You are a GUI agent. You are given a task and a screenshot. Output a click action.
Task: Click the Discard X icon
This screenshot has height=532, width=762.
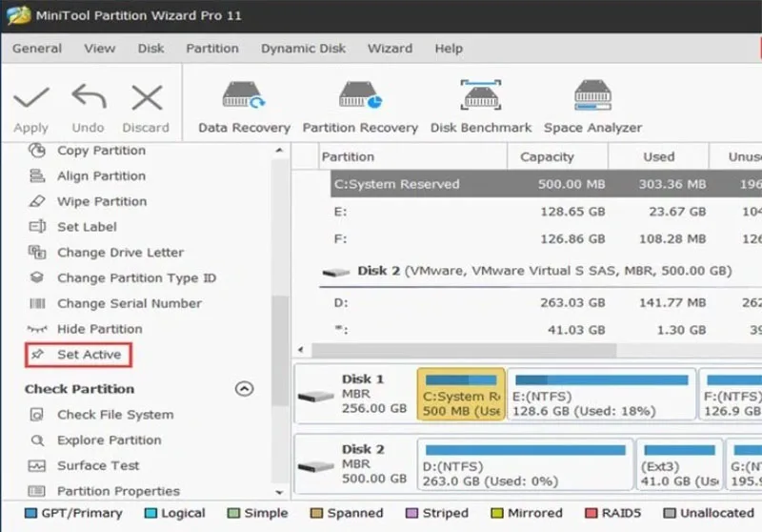tap(147, 98)
